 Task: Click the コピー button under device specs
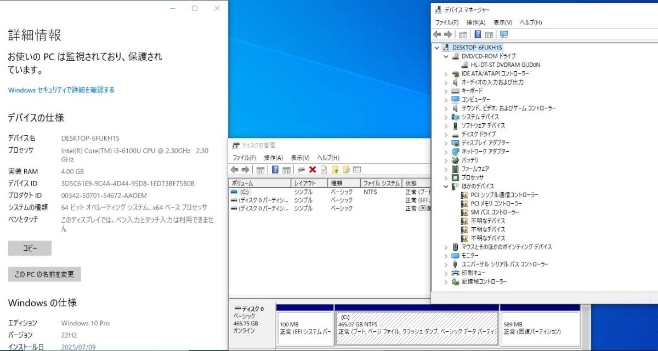click(x=30, y=248)
